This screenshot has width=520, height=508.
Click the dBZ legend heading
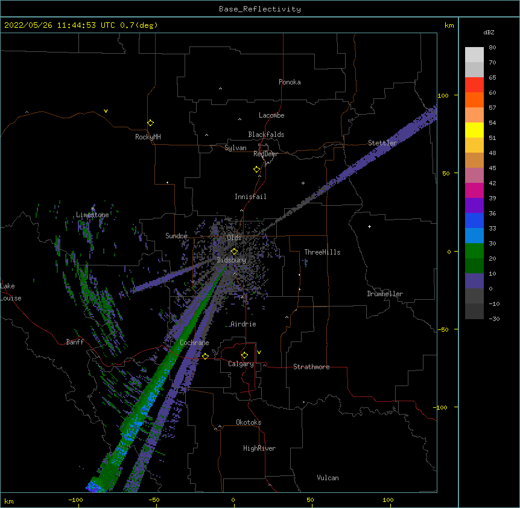click(489, 32)
